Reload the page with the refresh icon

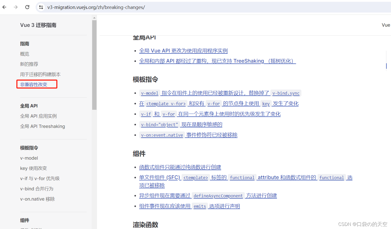click(x=27, y=7)
